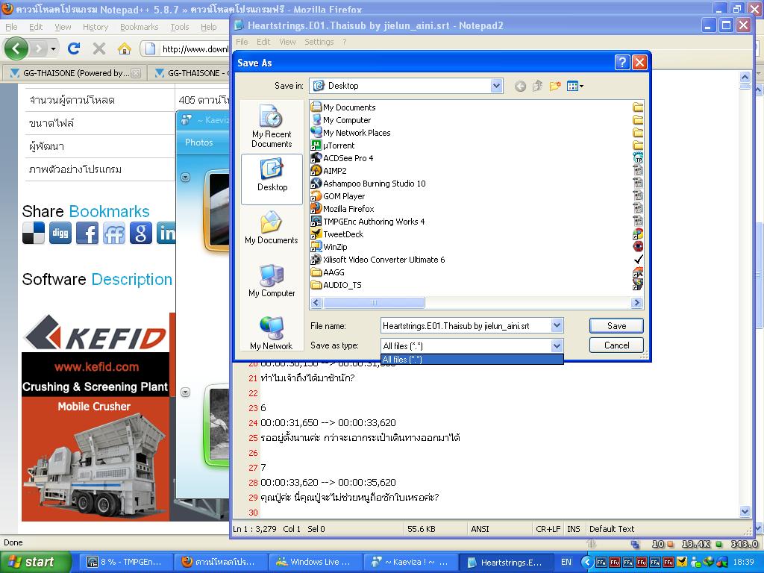
Task: Select the AUDIO_TS folder
Action: tap(336, 284)
